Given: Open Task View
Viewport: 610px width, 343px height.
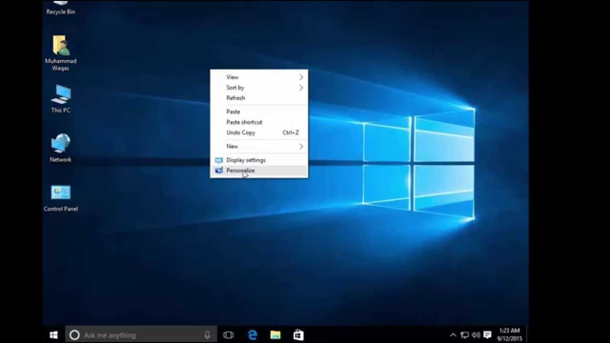Looking at the screenshot, I should click(229, 334).
